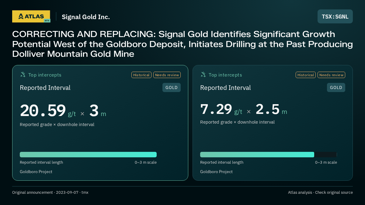Click Goldboro Project in the 20.59 g/t card
This screenshot has width=365, height=205.
tap(36, 172)
